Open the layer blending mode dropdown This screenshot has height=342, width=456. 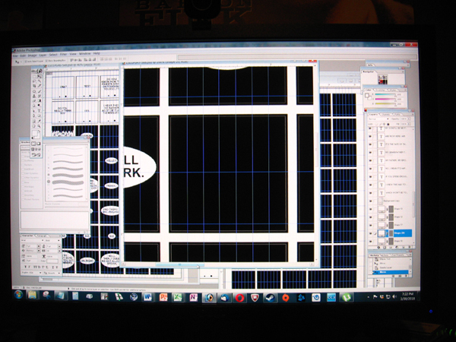click(376, 119)
